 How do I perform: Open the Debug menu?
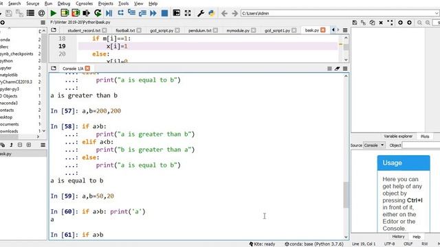point(64,3)
